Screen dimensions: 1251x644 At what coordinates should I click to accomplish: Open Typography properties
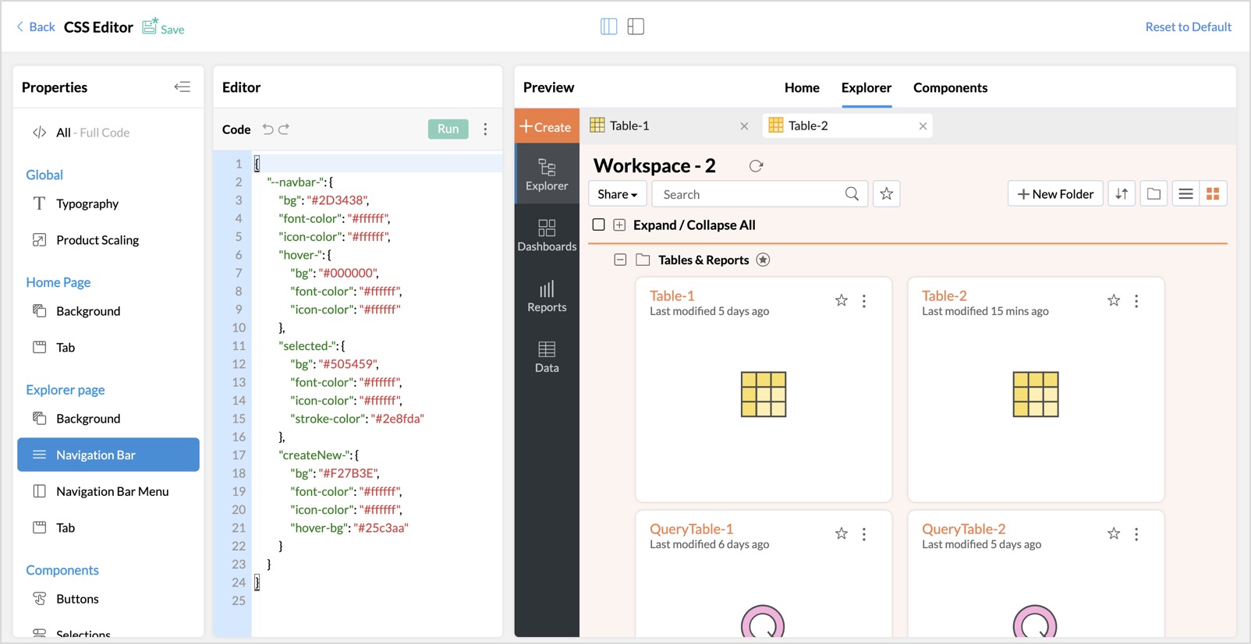108,203
